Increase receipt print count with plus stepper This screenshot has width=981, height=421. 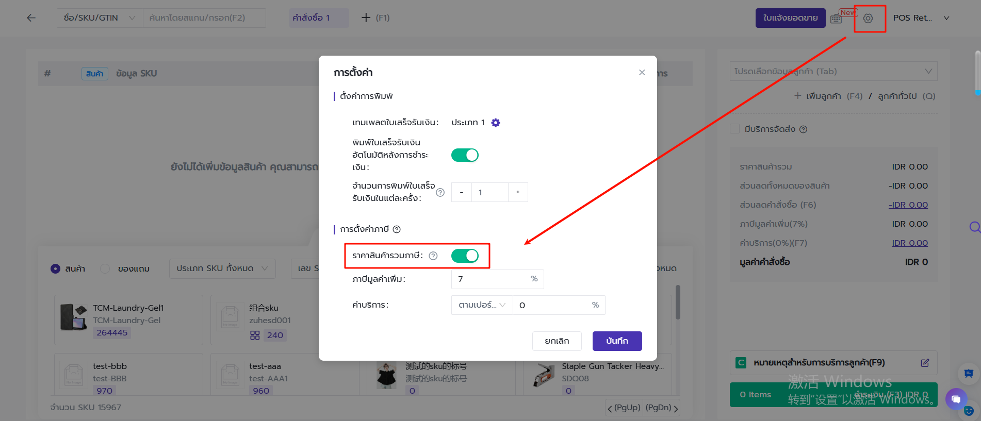point(518,192)
